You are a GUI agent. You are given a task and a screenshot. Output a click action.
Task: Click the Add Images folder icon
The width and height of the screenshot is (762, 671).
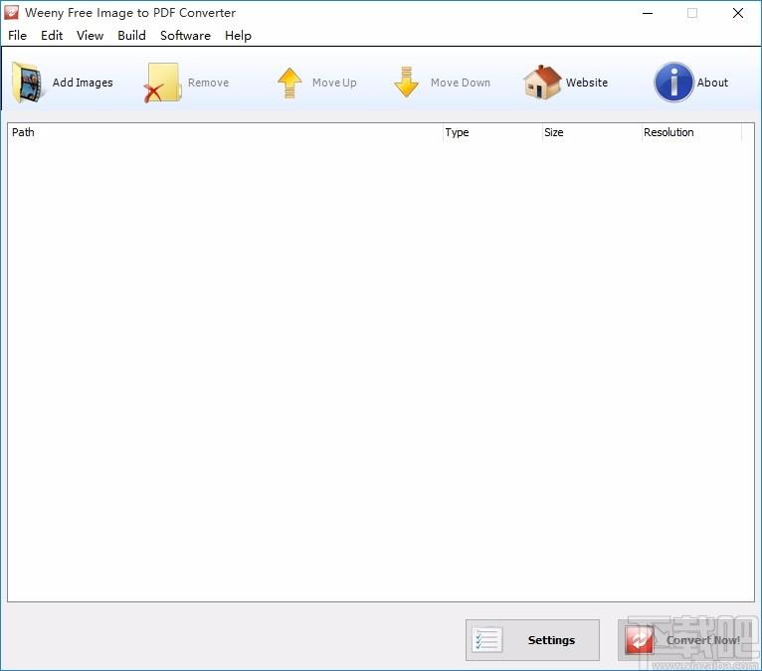pyautogui.click(x=28, y=83)
